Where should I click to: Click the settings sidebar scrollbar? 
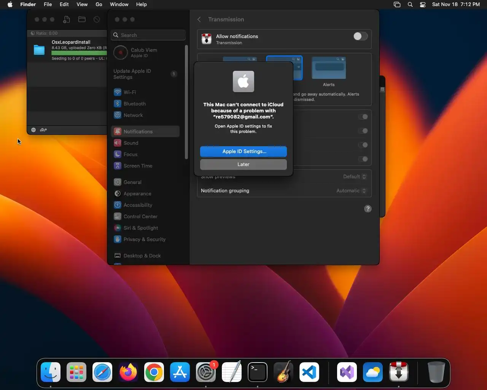186,102
